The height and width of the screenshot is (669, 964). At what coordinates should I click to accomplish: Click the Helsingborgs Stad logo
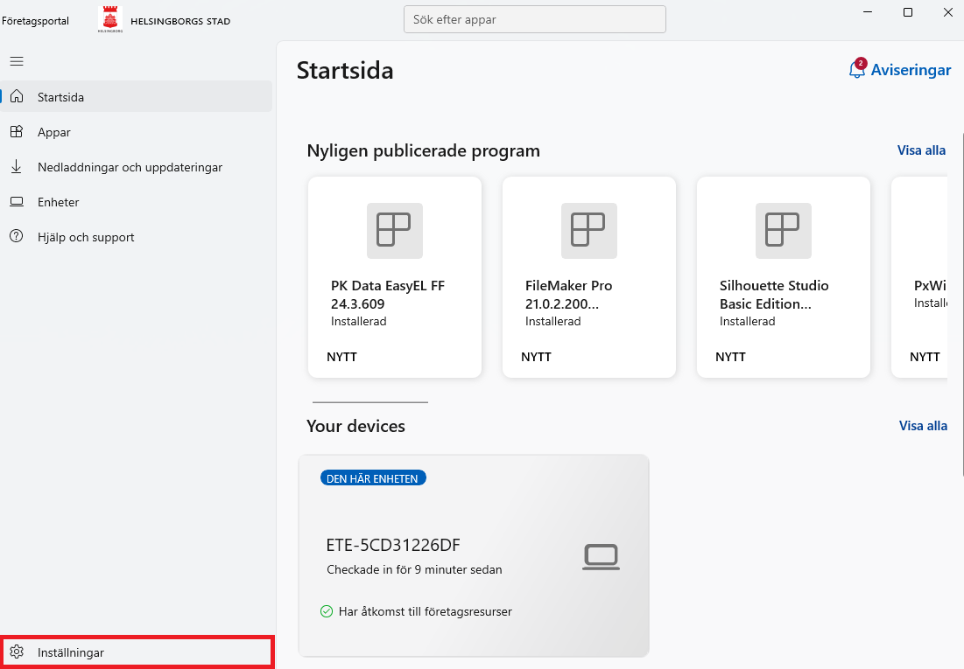pyautogui.click(x=110, y=19)
